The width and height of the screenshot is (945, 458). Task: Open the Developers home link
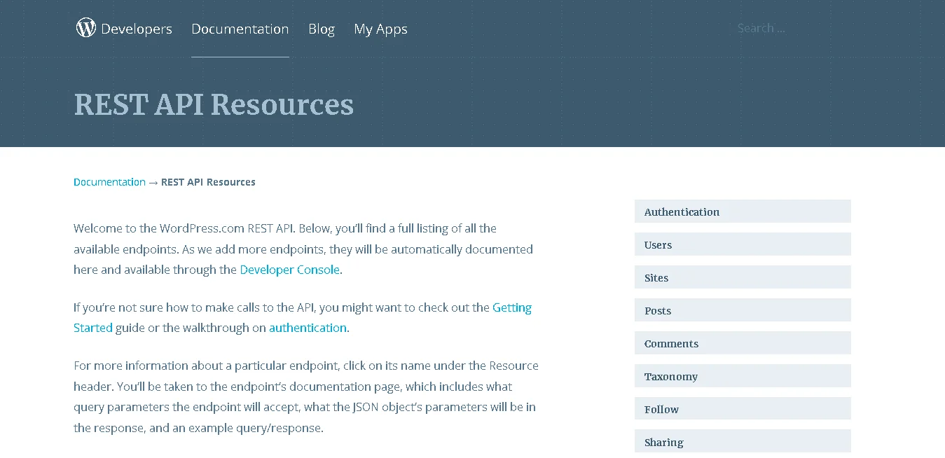136,29
